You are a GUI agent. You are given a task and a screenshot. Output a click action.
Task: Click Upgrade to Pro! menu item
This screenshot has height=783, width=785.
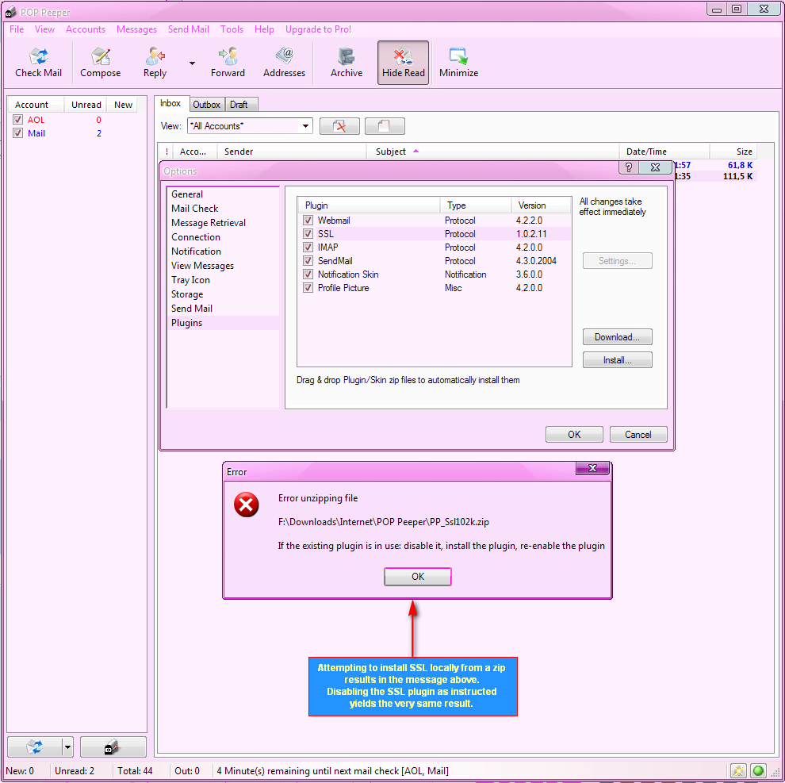coord(319,29)
